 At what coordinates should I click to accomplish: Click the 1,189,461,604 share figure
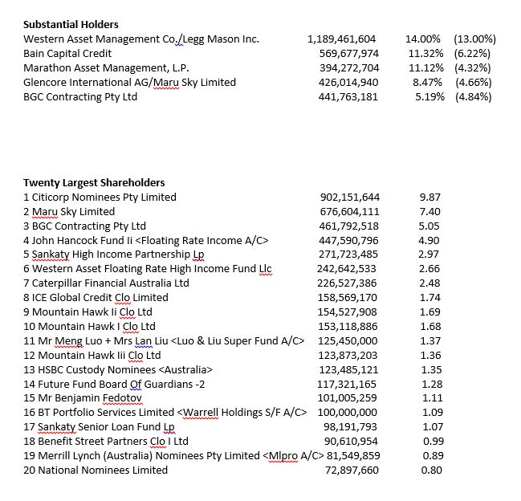[x=341, y=39]
